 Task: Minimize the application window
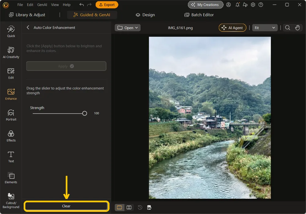point(274,5)
